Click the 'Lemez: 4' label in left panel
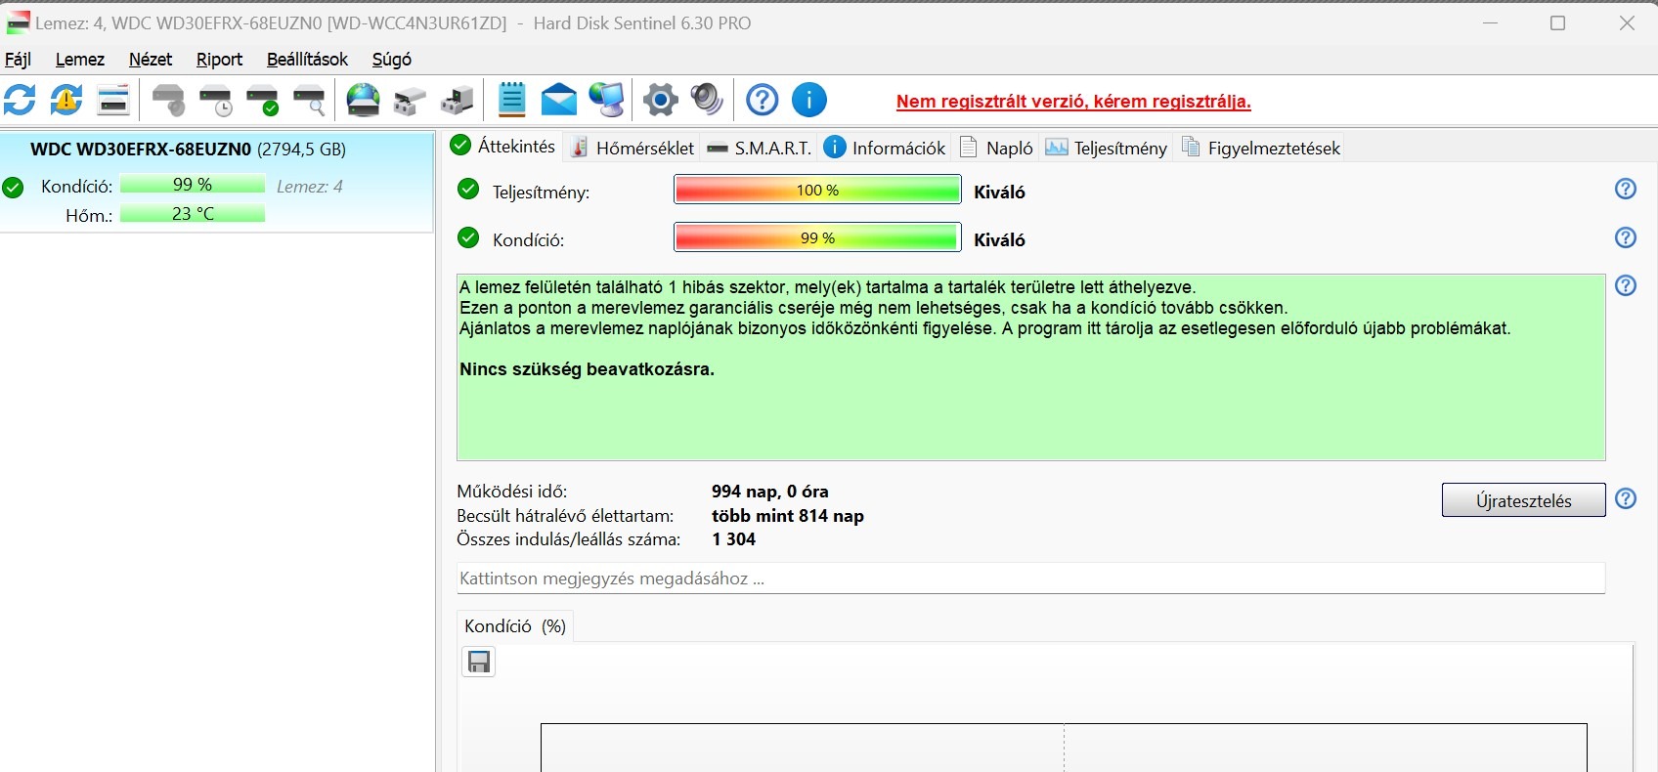Screen dimensions: 1658x772 click(x=310, y=186)
